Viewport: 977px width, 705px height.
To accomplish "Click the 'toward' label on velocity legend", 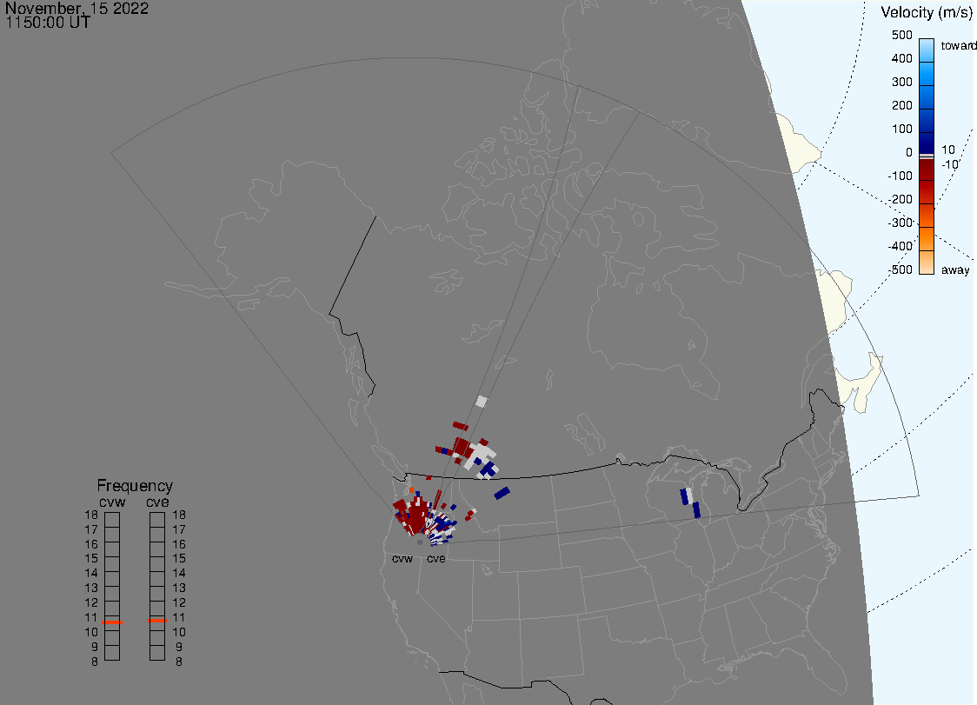I will tap(958, 45).
